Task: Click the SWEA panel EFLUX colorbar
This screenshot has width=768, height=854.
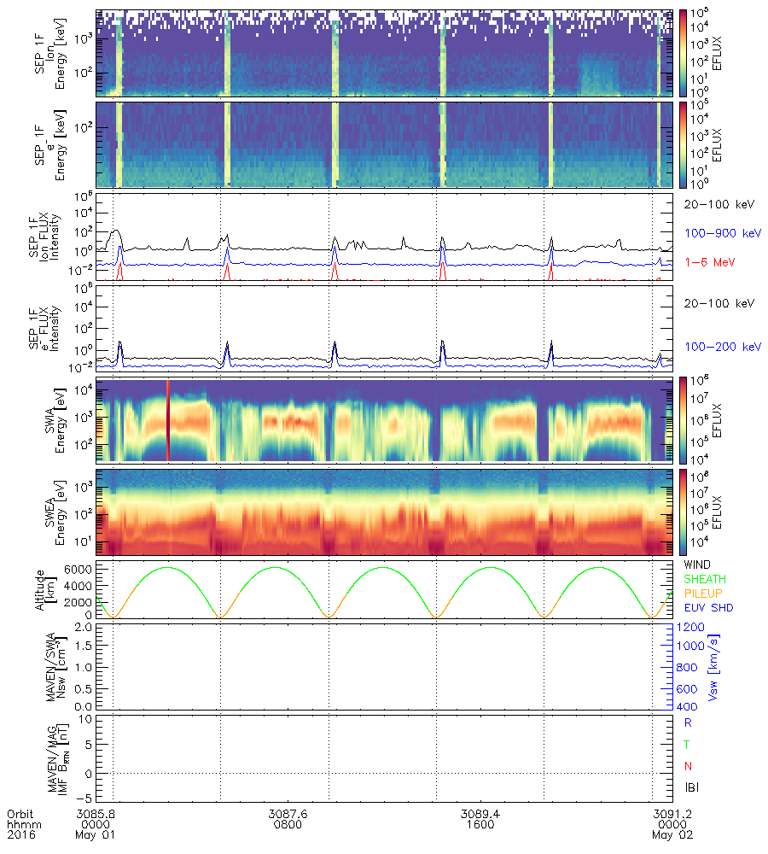Action: (x=683, y=511)
